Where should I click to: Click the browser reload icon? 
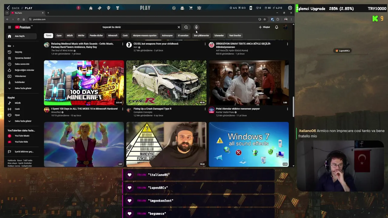point(18,19)
